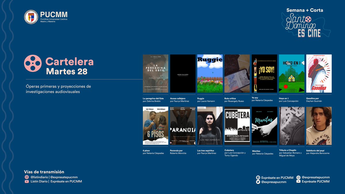Viewport: 345px width, 194px height.
Task: Click the Semana + Corta title
Action: click(305, 10)
